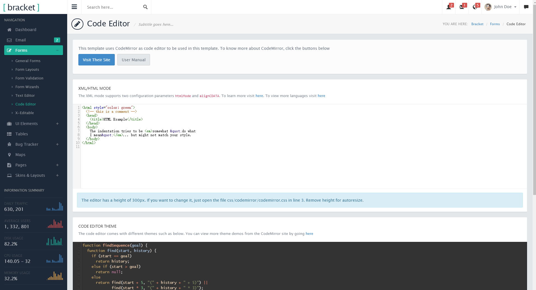
Task: Select Tables in navigation
Action: point(34,134)
